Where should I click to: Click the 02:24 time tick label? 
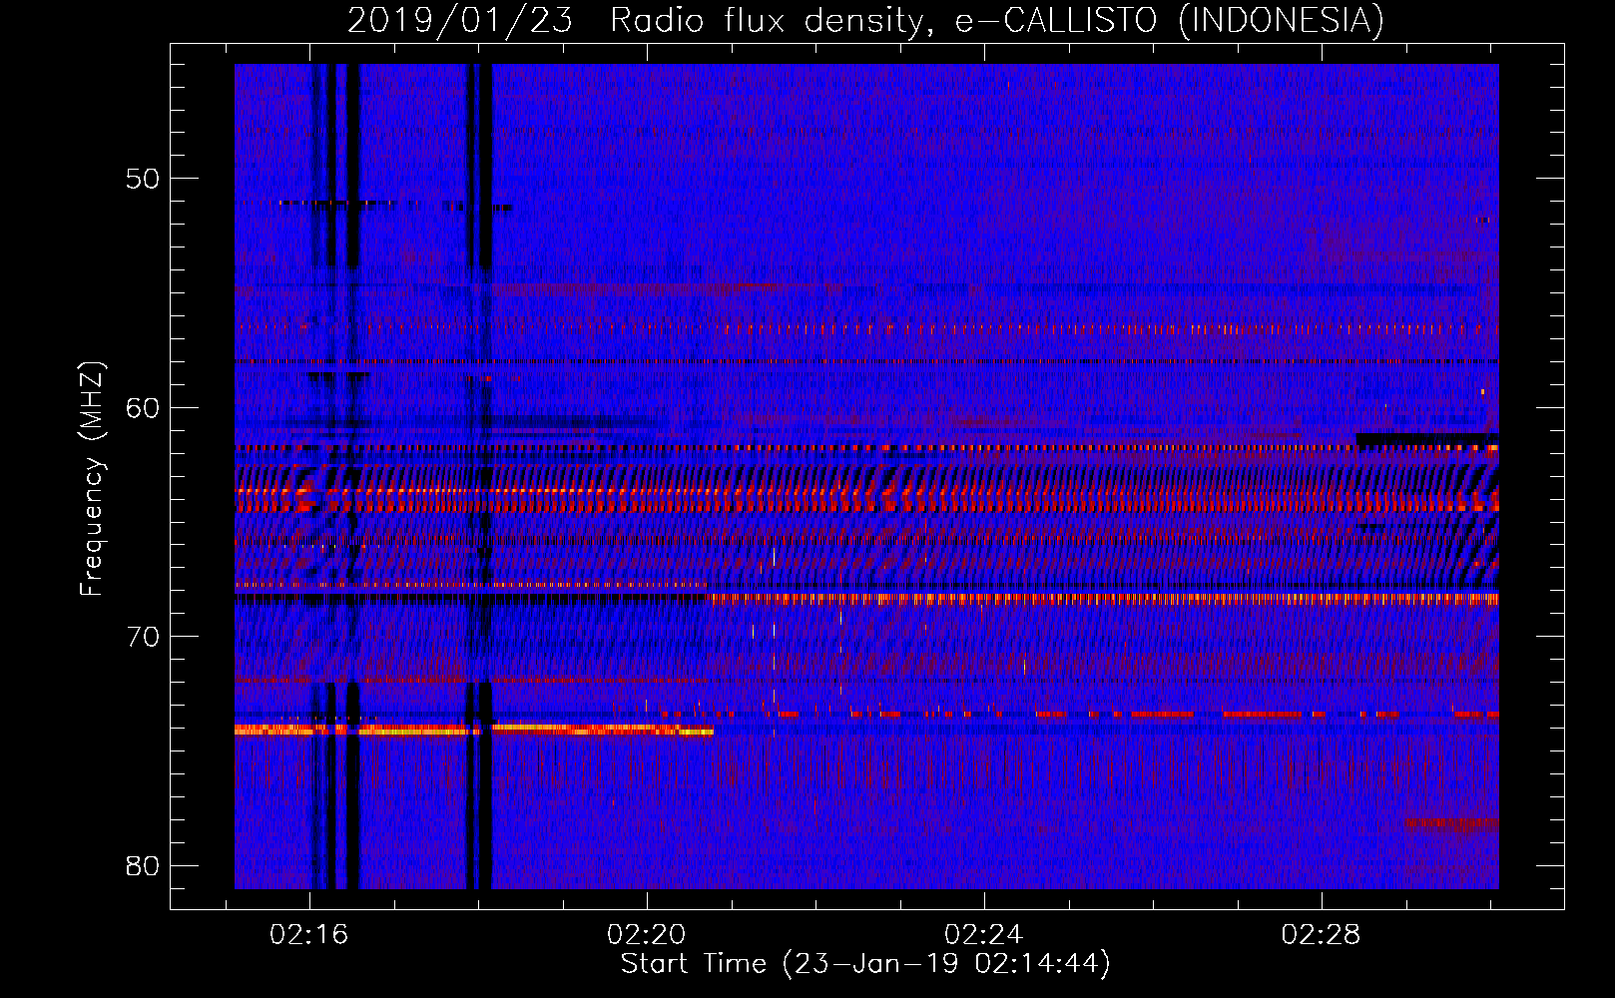(984, 934)
